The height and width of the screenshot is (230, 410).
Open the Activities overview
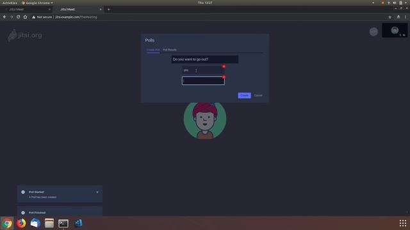tap(10, 3)
